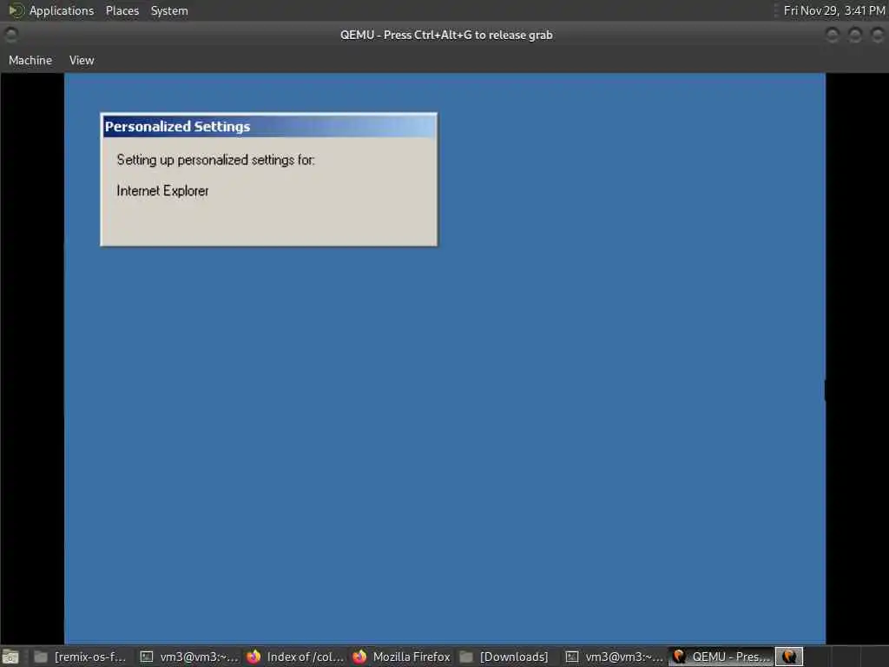
Task: Open the Places menu
Action: (122, 10)
